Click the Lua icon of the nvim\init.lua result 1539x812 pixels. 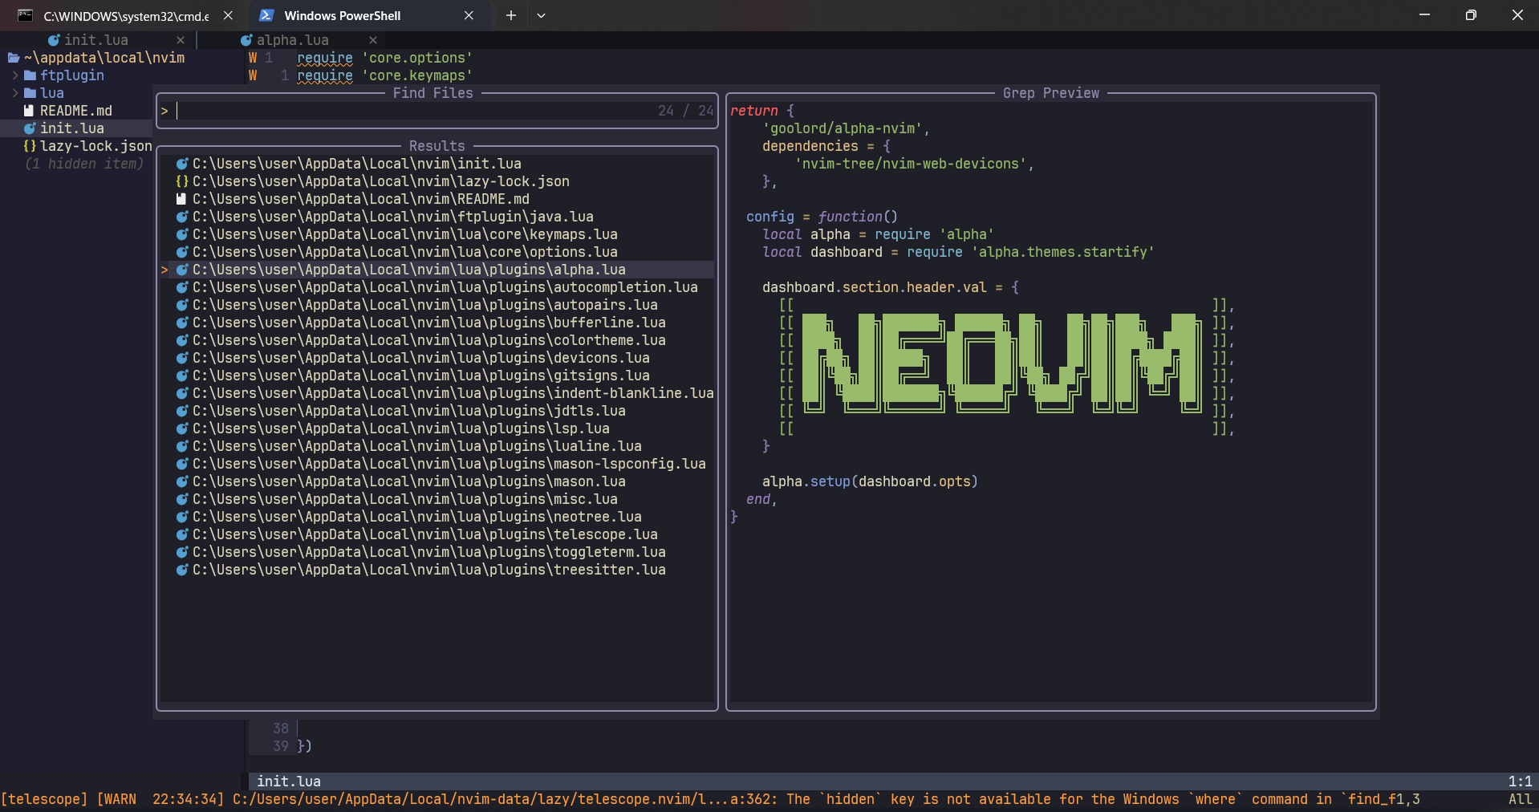(182, 164)
